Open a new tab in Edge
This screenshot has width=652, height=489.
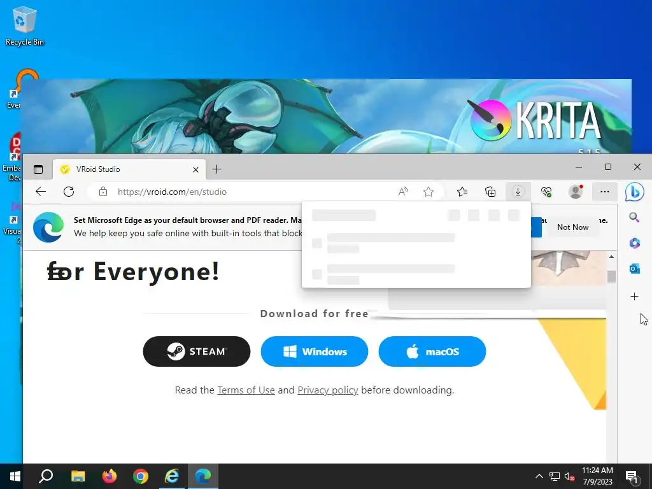tap(216, 169)
